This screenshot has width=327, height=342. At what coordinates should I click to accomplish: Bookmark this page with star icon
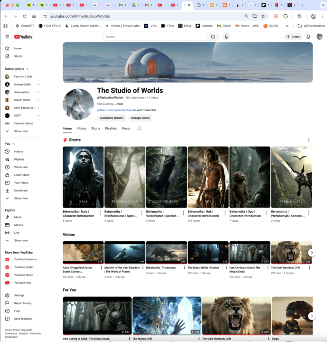point(263,16)
